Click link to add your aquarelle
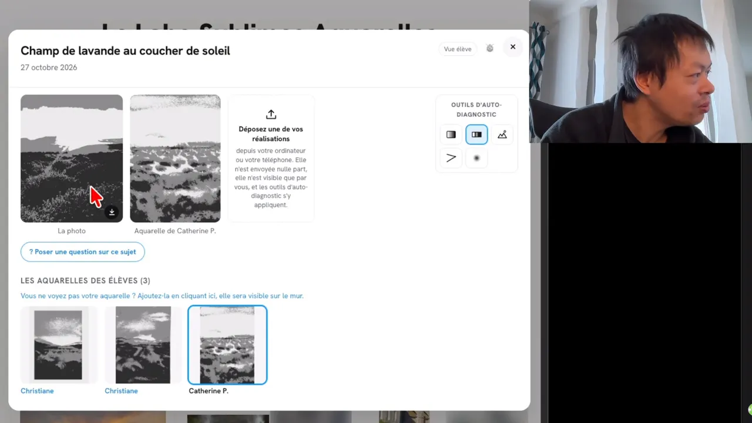This screenshot has height=423, width=752. [x=162, y=296]
